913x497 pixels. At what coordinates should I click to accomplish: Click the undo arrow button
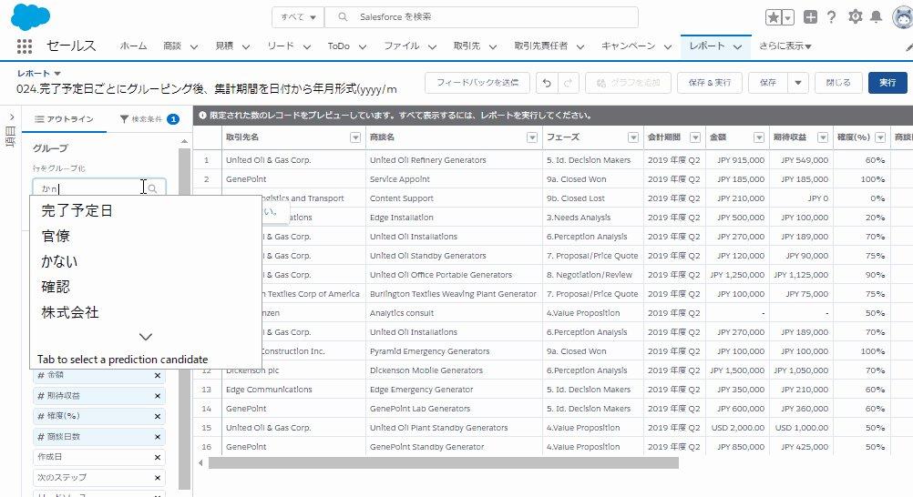(x=546, y=83)
